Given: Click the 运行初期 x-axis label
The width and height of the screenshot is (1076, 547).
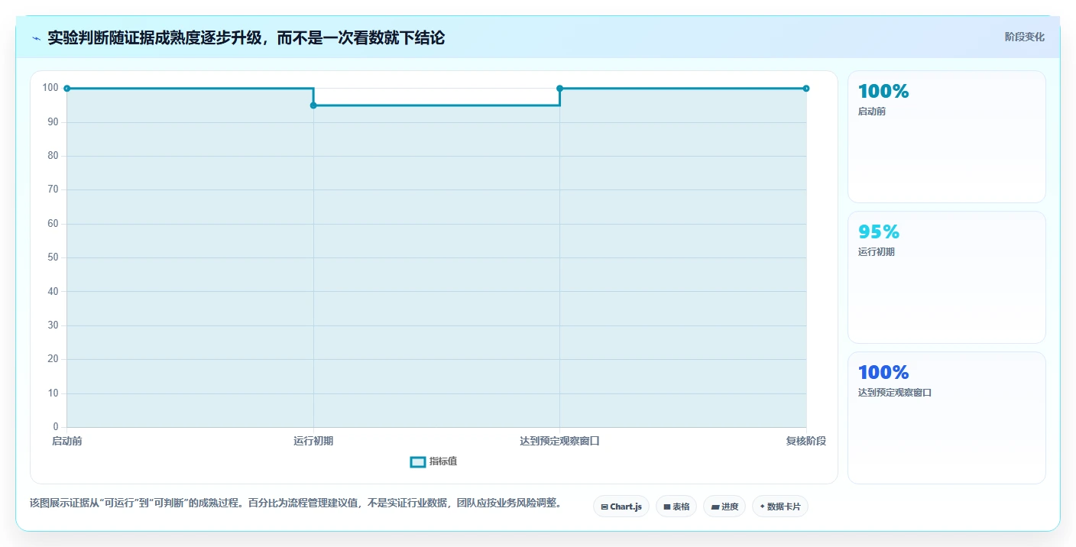Looking at the screenshot, I should click(313, 441).
